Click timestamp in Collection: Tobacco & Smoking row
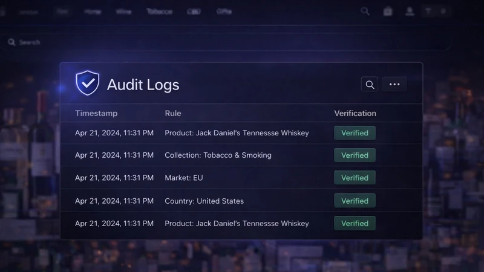Viewport: 484px width, 272px height. [114, 155]
